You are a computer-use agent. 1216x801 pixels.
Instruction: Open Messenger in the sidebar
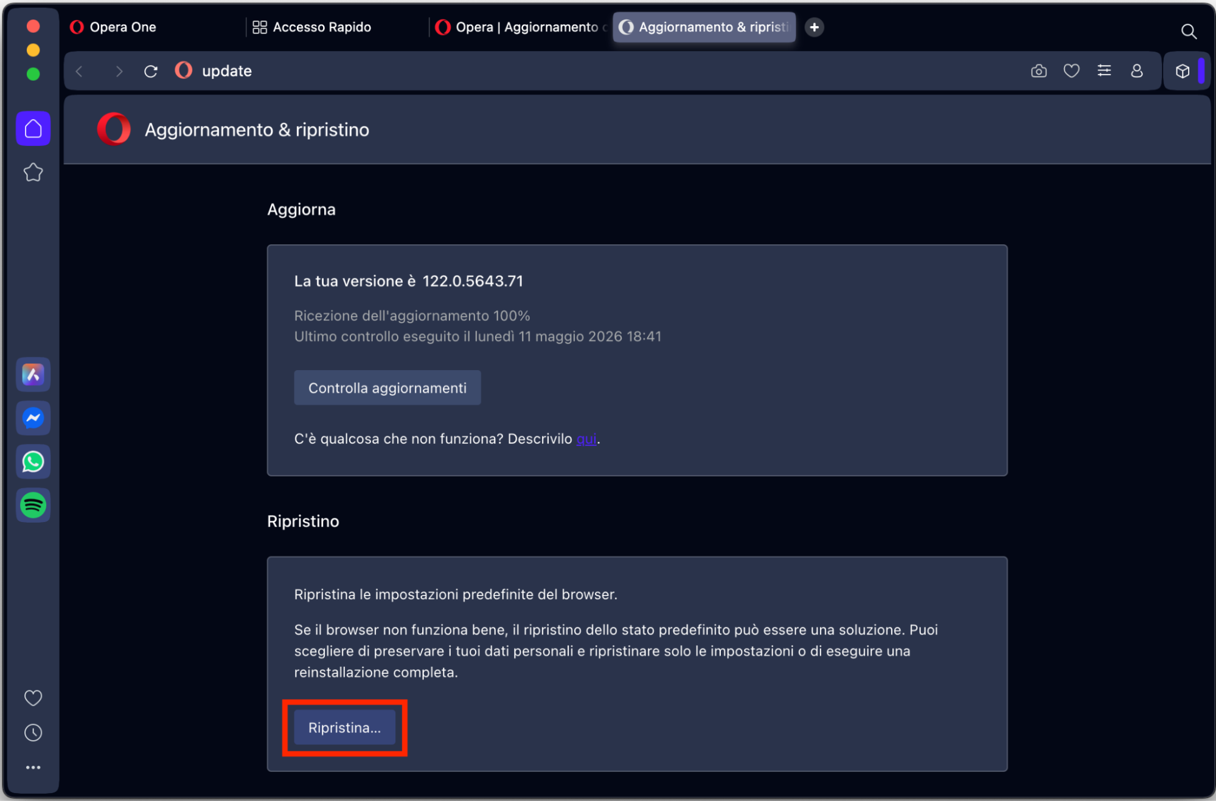tap(33, 418)
